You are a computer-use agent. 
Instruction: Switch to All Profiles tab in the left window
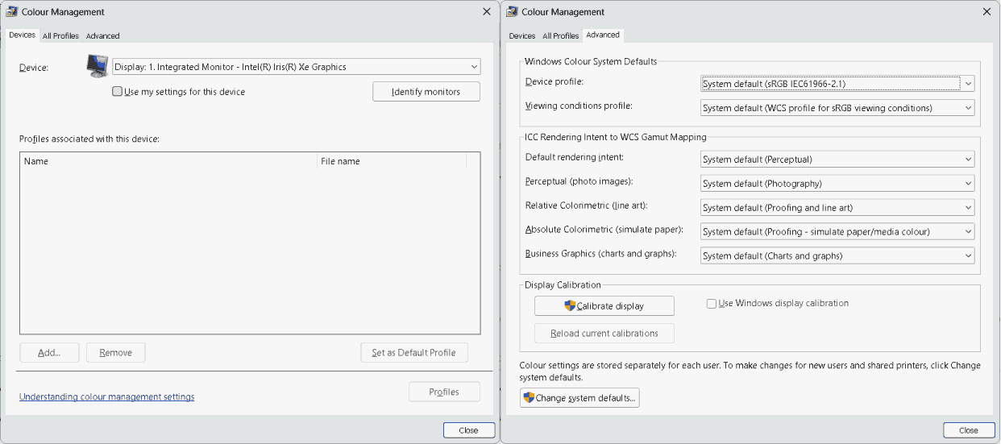point(60,35)
